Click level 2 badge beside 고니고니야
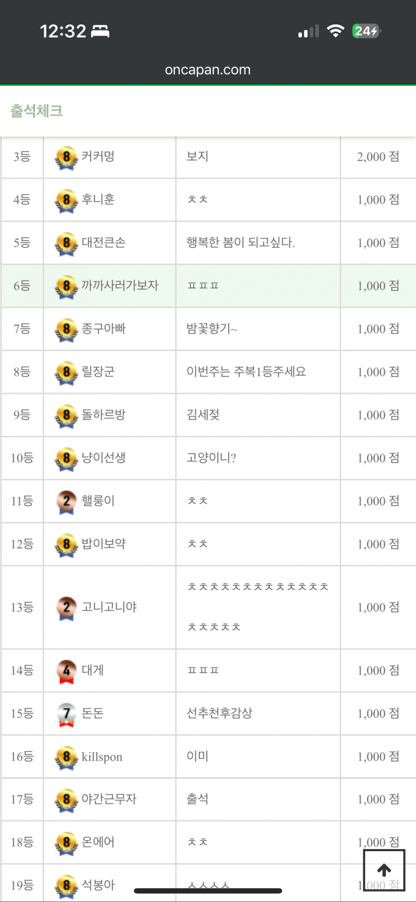The image size is (416, 902). [x=66, y=608]
